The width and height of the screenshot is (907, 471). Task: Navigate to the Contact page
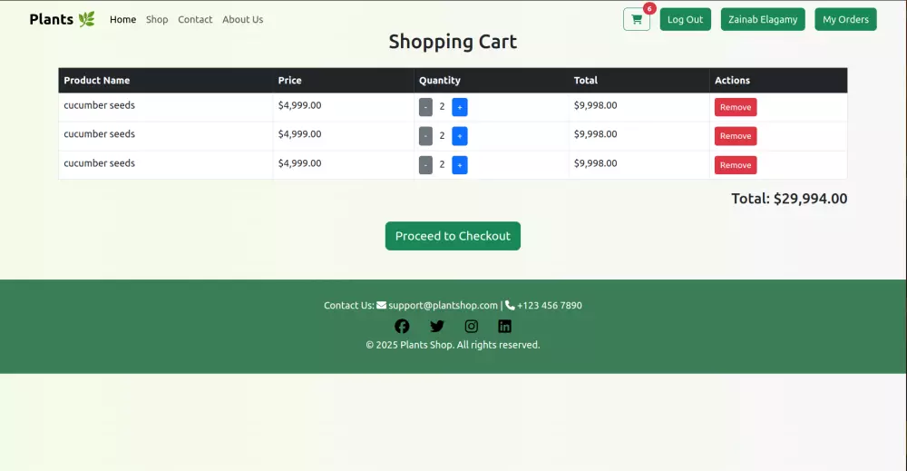(x=195, y=19)
